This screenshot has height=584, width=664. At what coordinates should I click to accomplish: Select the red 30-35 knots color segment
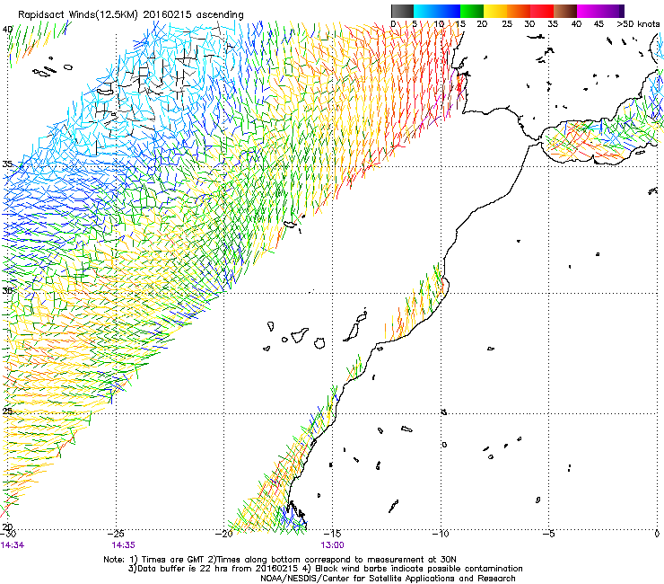pyautogui.click(x=542, y=11)
